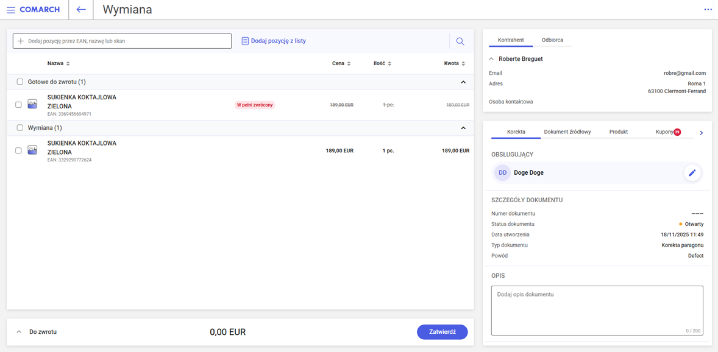Select the fully returned dress row checkbox
This screenshot has width=718, height=352.
tap(18, 105)
